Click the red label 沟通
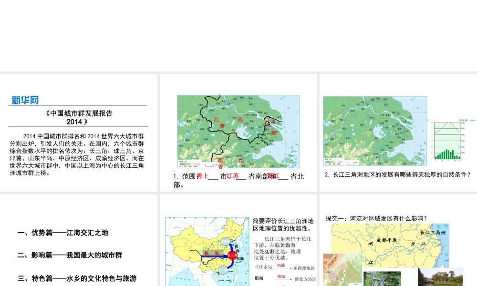 281,266
